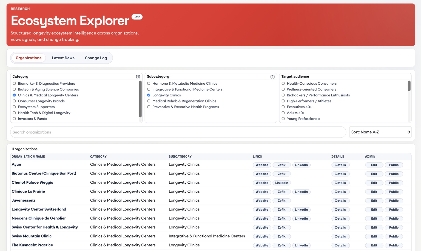Check the Biohackers / Performance Enthusiasts audience

(x=283, y=95)
